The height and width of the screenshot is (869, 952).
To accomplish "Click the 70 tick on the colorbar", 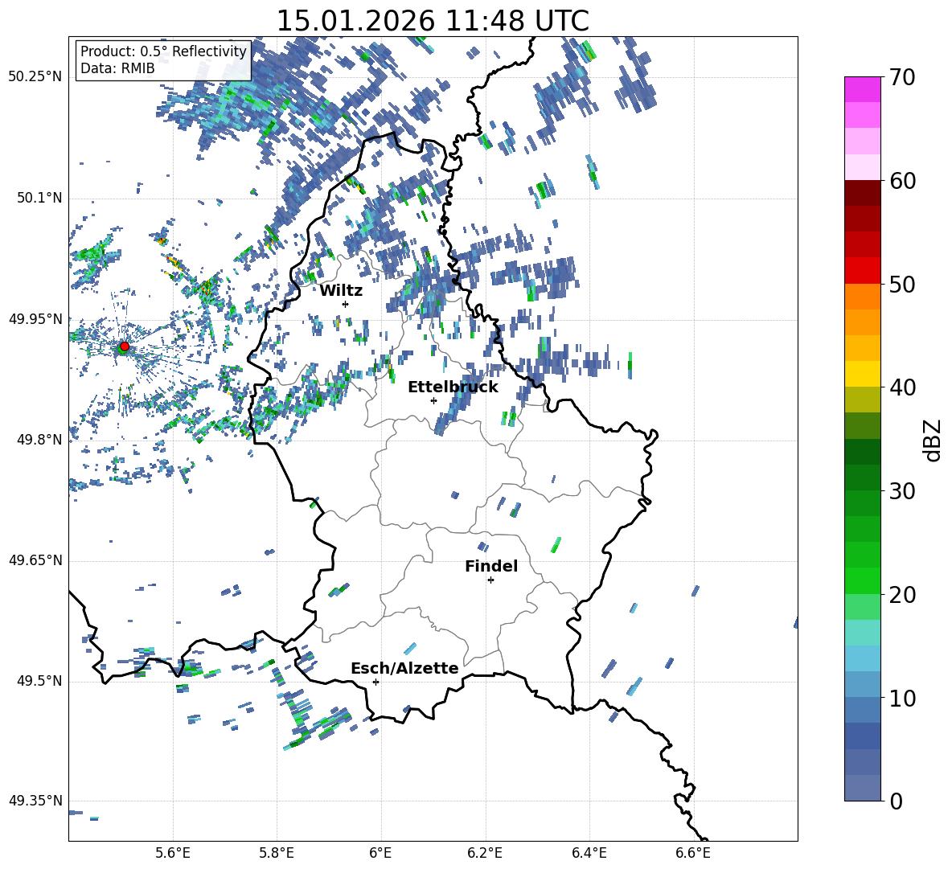I will (x=902, y=78).
